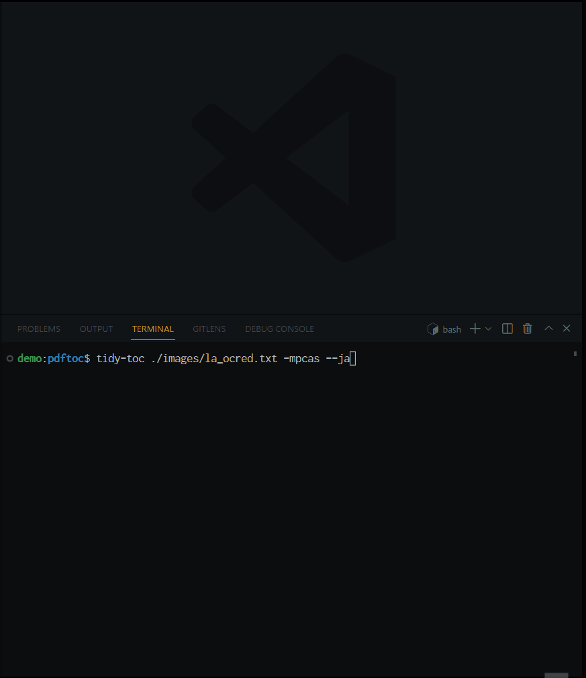Click './images/la_ocred.txt' path in terminal

coord(213,358)
